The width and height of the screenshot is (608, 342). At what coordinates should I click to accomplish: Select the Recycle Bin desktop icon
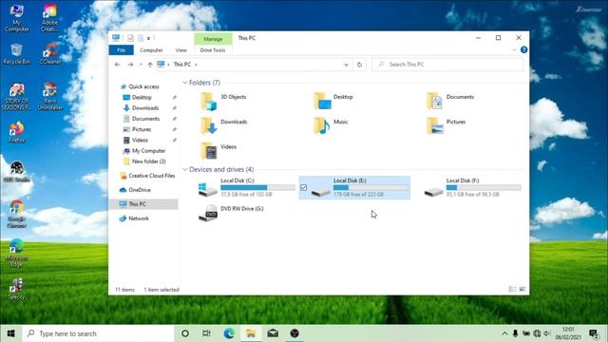[16, 54]
